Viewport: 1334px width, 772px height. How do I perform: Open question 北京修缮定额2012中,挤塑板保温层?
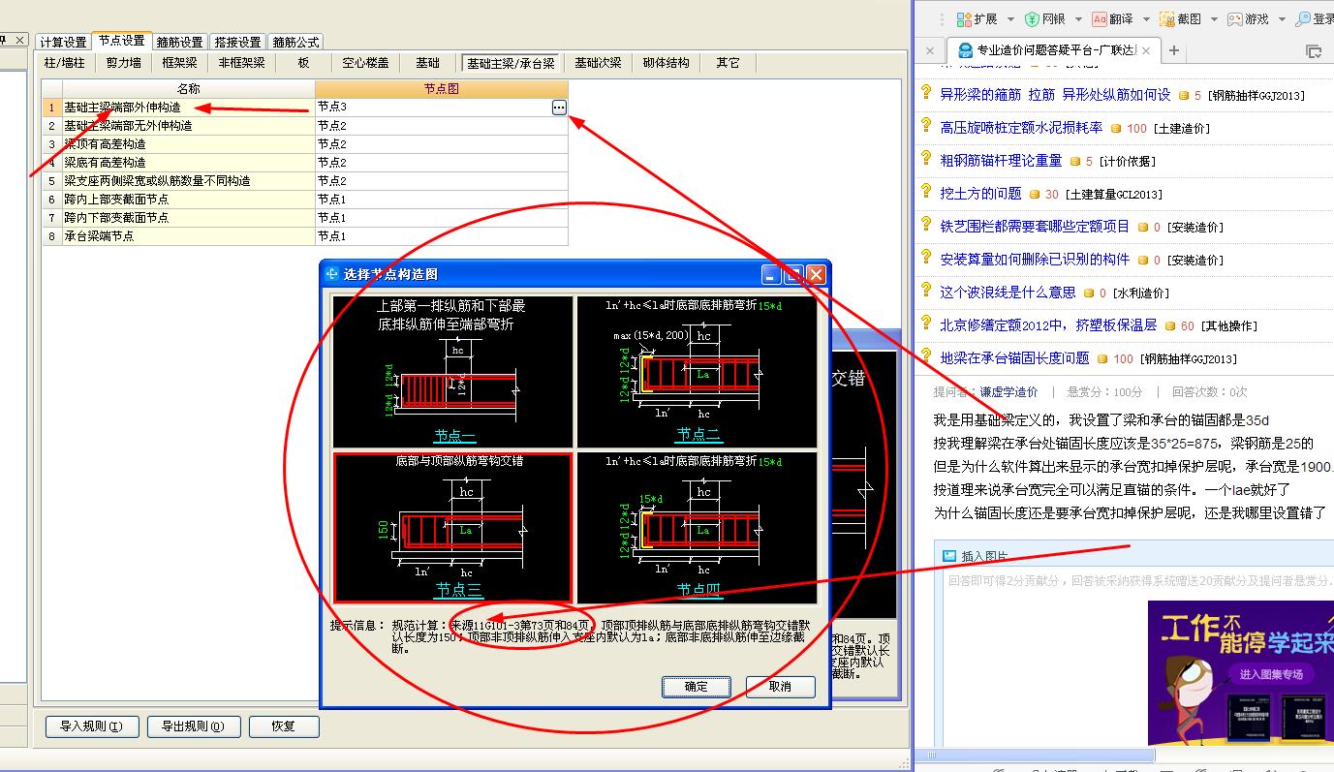1048,325
